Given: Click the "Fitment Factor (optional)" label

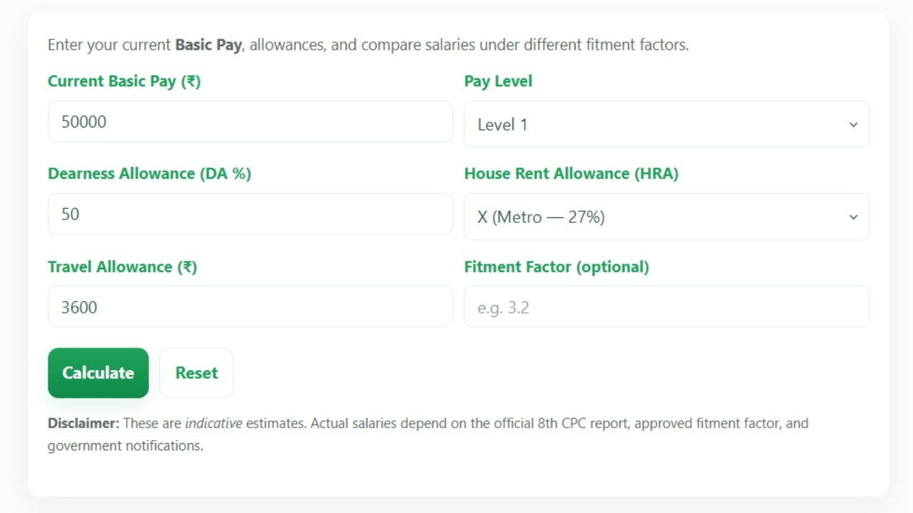Looking at the screenshot, I should [x=556, y=267].
